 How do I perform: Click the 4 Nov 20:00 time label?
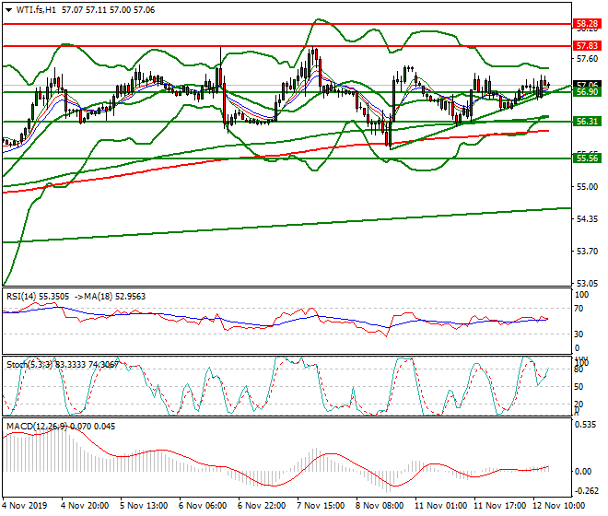coord(85,506)
